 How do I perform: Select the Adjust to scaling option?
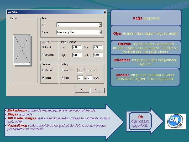(62, 70)
